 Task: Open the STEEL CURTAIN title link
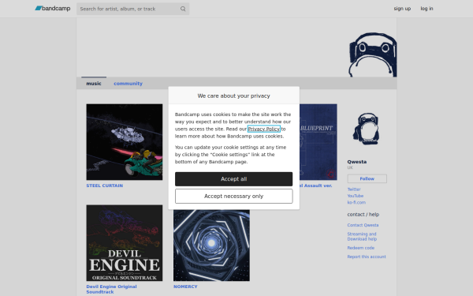(x=105, y=185)
